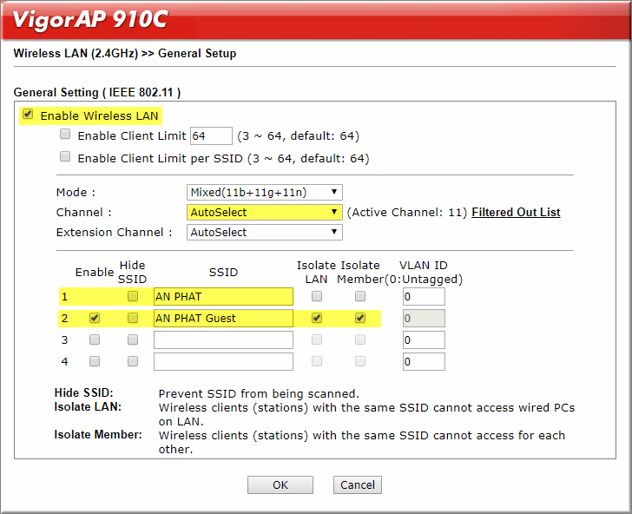Click VLAN ID field for SSID 1

(x=424, y=296)
